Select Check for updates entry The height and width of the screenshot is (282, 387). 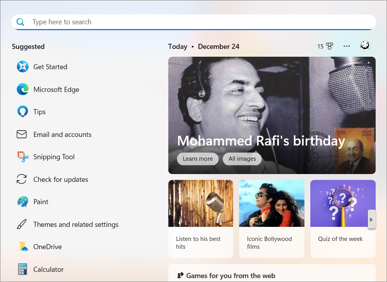[61, 180]
